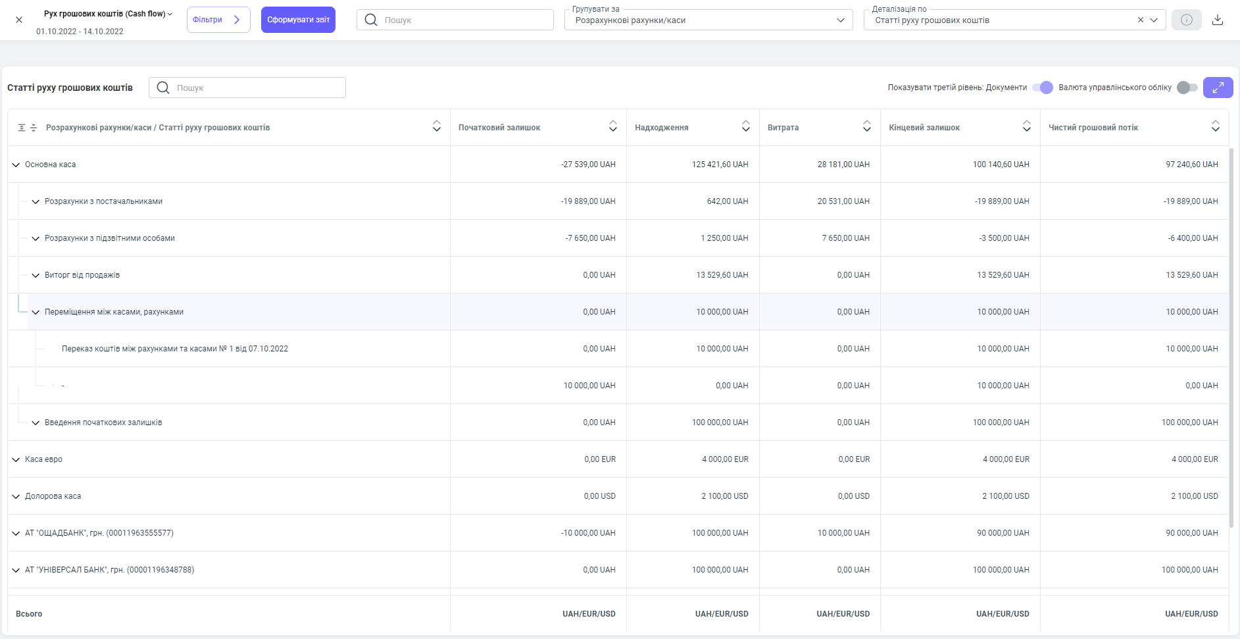Click the expand all rows icon

click(x=22, y=128)
